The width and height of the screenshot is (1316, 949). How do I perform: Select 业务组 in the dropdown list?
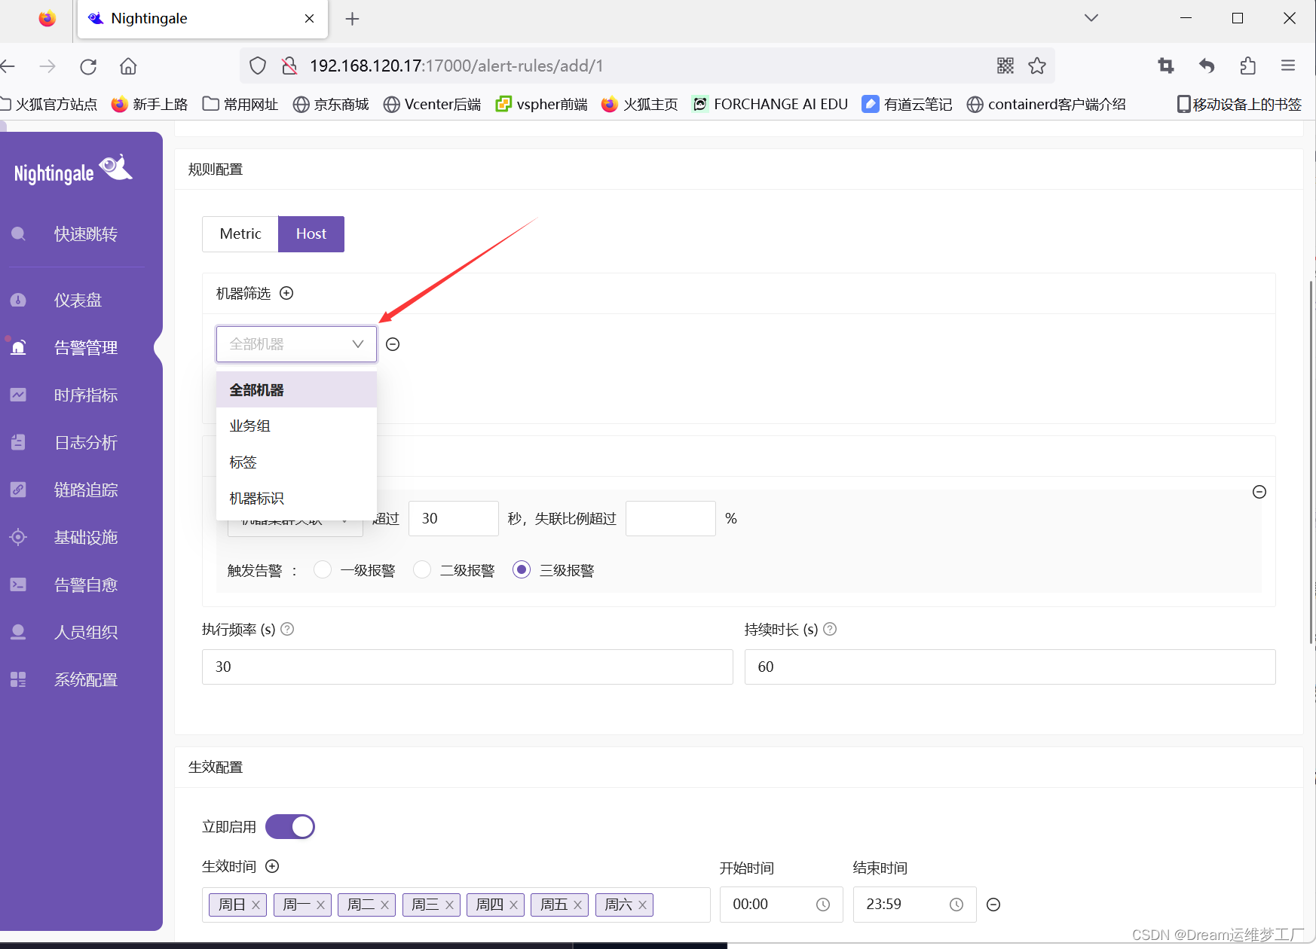296,426
